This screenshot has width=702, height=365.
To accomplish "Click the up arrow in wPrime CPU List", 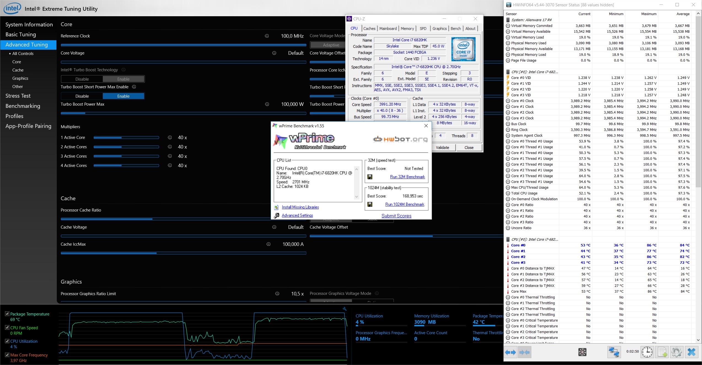I will [357, 169].
